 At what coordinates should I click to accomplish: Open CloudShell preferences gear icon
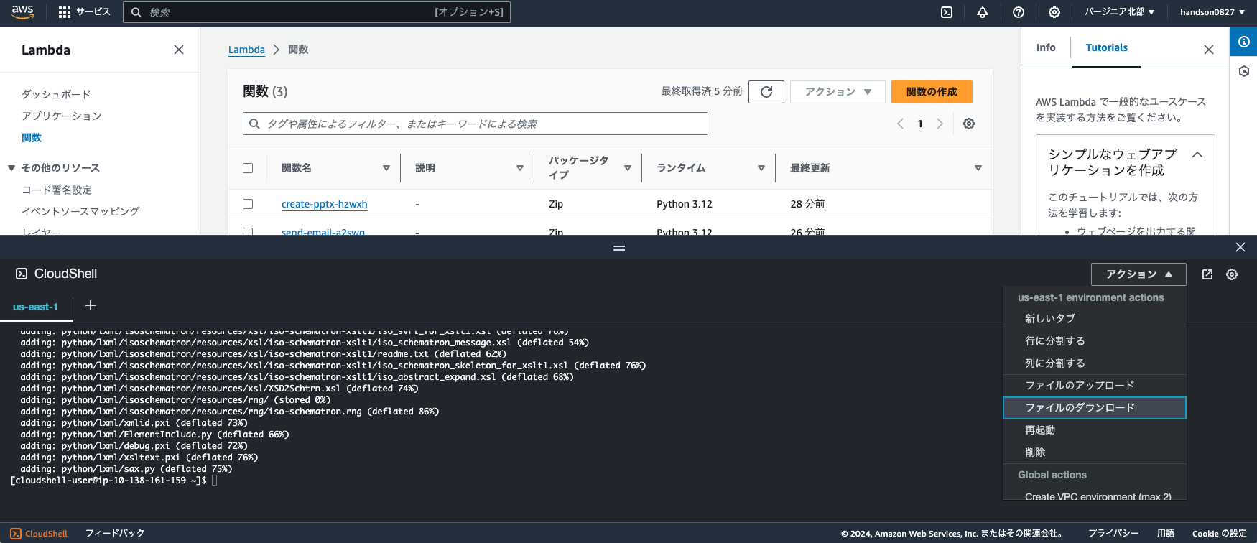coord(1232,274)
